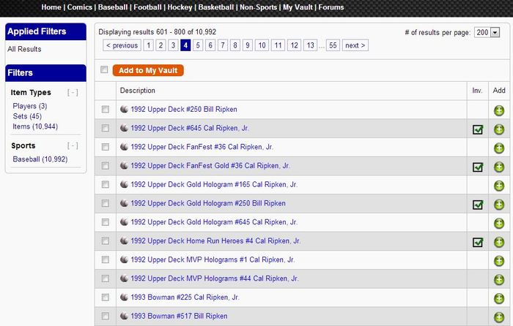
Task: Open Comics in the top navigation
Action: click(x=79, y=7)
